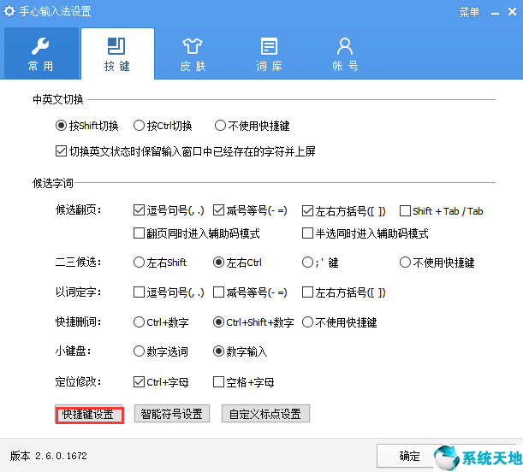Screen dimensions: 523x472
Task: Open the 皮肤 tab with shirt icon
Action: [193, 53]
